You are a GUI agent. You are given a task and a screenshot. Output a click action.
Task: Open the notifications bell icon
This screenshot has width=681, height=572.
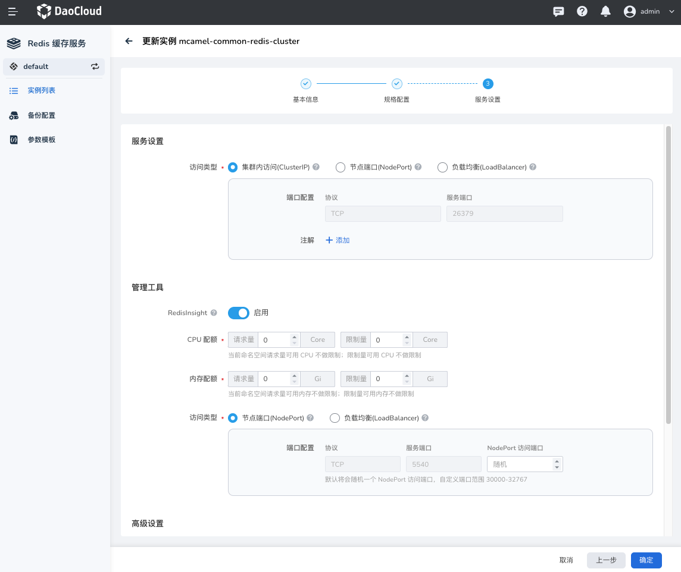coord(605,11)
